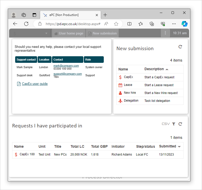This screenshot has height=190, width=202.
Task: Select the CapEx dollar icon
Action: click(121, 77)
